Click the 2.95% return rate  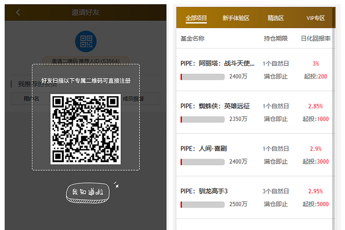(315, 191)
